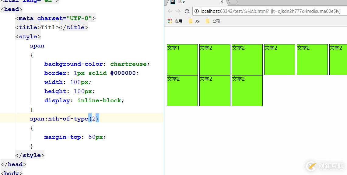Screen dimensions: 347x175
Task: Click the 创新互联 watermark logo
Action: 325,166
